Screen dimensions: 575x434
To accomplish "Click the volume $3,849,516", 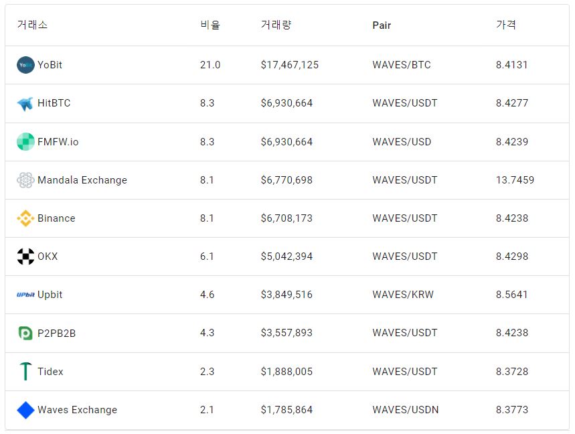I will coord(286,295).
